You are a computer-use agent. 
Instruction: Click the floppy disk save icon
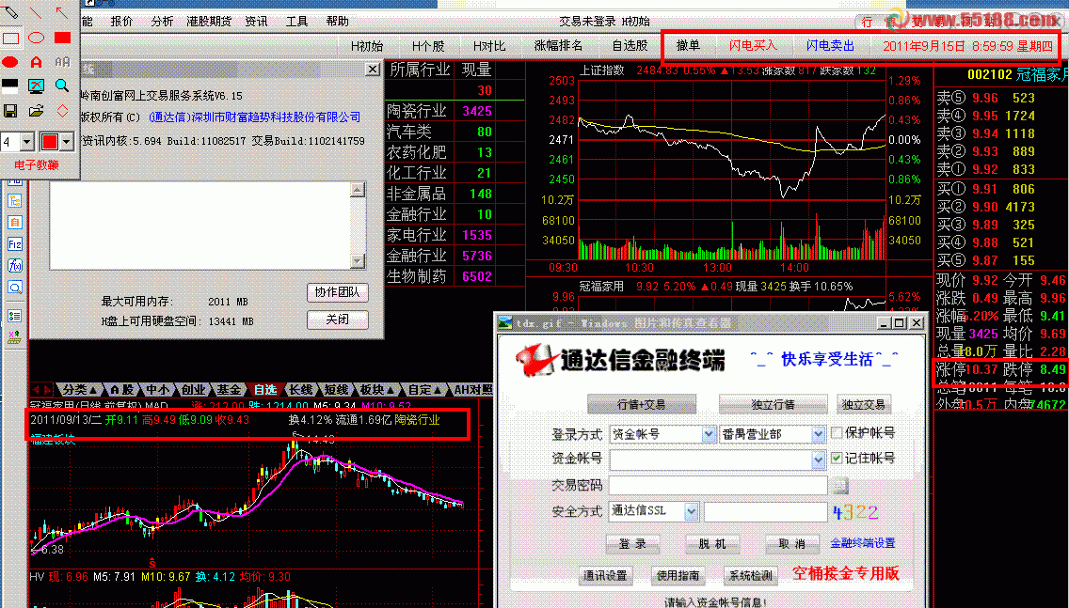click(x=10, y=110)
